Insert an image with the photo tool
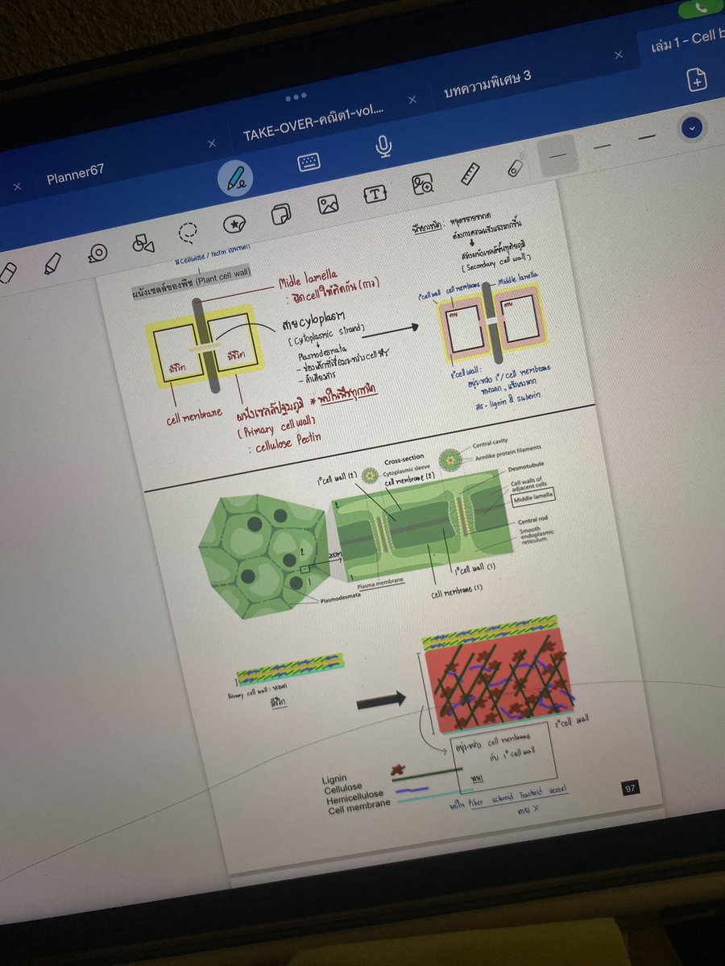 [x=328, y=204]
